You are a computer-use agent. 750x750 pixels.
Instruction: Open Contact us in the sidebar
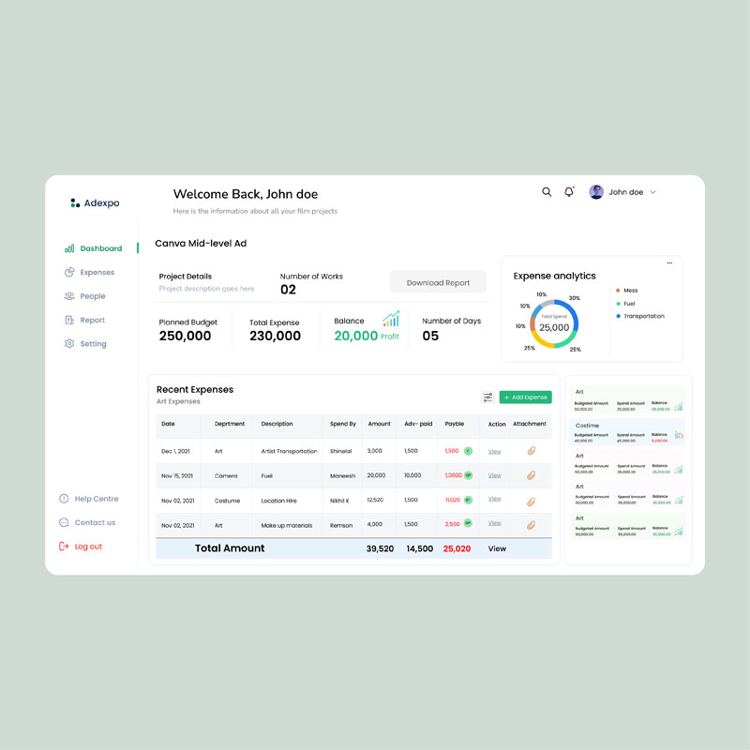(x=94, y=523)
